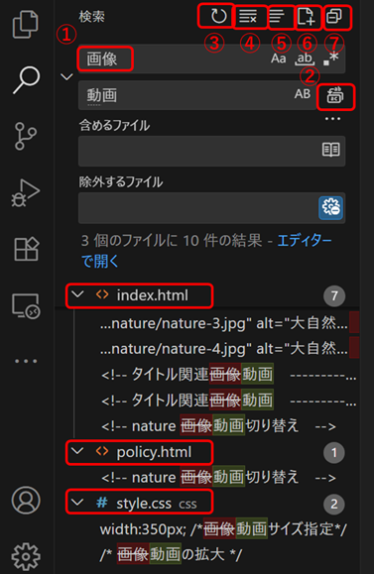374x574 pixels.
Task: Click the Replace All button
Action: [x=334, y=96]
